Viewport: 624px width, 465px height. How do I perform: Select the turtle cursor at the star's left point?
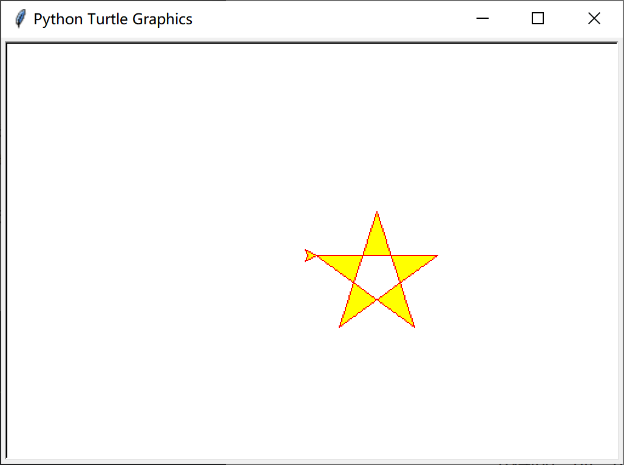pos(310,255)
